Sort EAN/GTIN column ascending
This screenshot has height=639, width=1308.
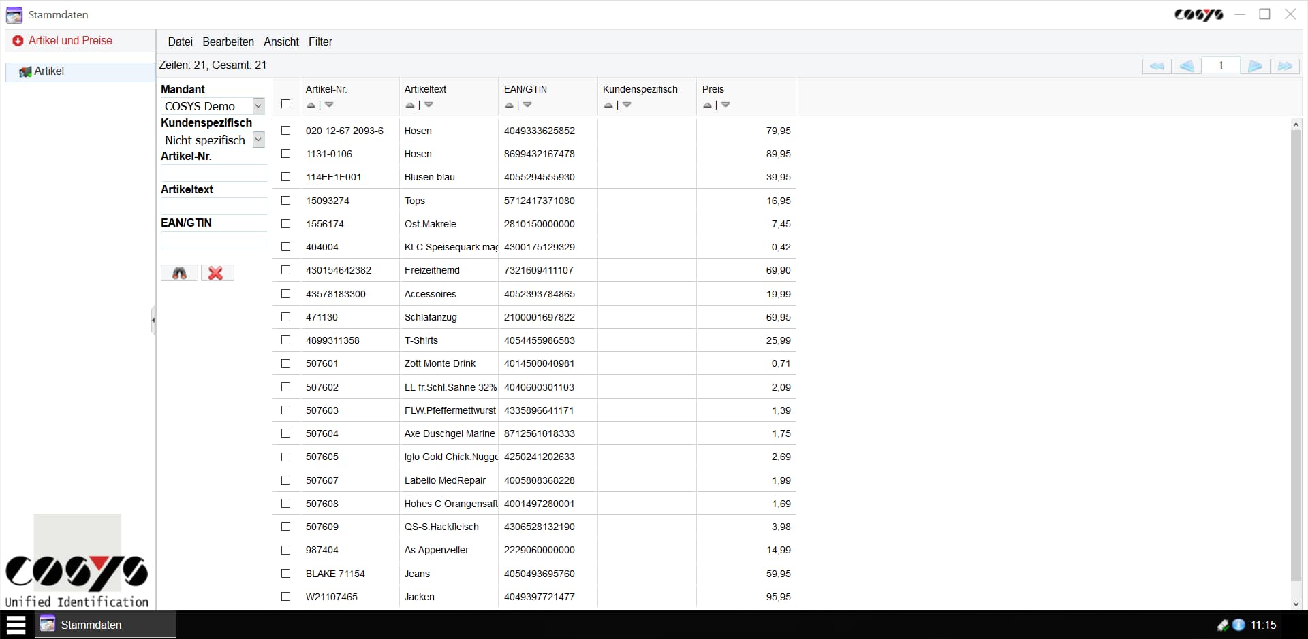(x=509, y=105)
